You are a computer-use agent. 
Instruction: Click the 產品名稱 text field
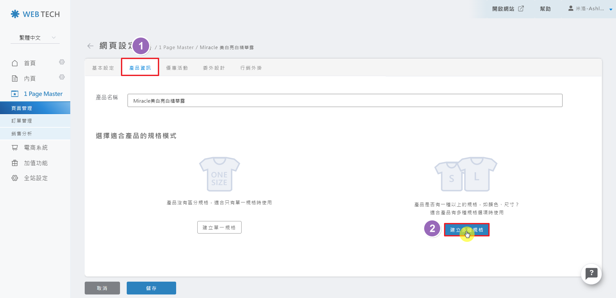pos(345,101)
